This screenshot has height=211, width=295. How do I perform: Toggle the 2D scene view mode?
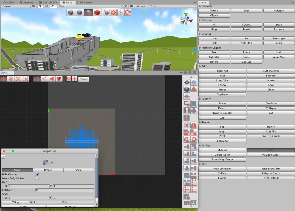tap(33, 6)
